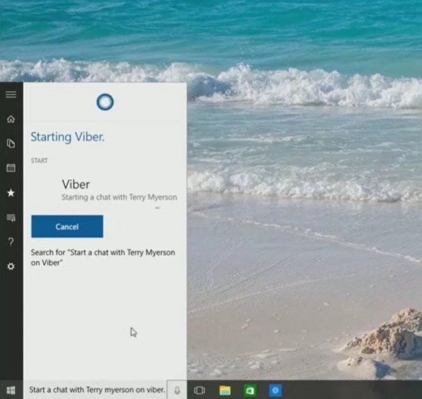This screenshot has height=399, width=422.
Task: Click the Cortana listening circle
Action: click(105, 102)
